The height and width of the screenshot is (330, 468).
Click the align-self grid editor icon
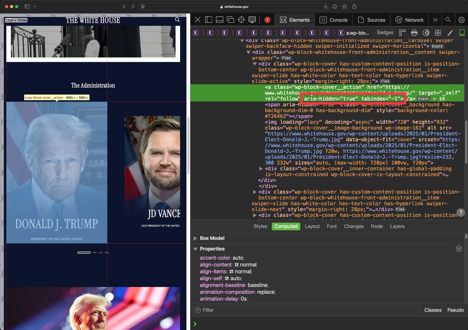(x=227, y=278)
